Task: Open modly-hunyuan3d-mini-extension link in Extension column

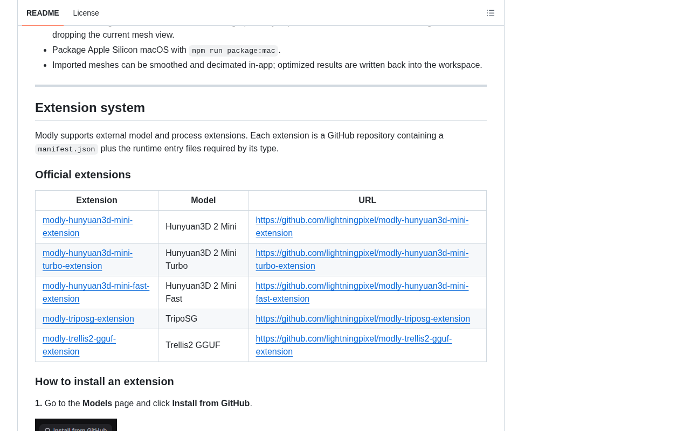Action: 87,227
